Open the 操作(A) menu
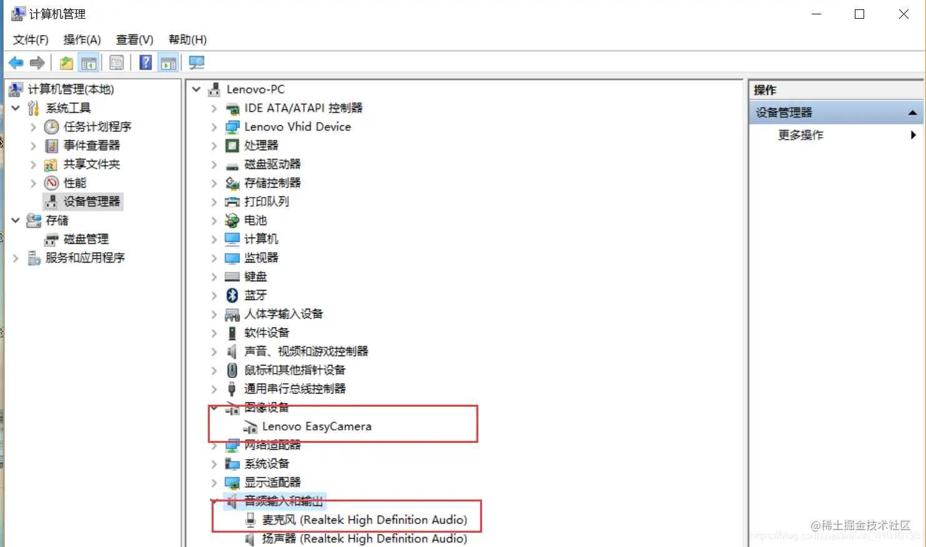The width and height of the screenshot is (926, 547). (82, 40)
